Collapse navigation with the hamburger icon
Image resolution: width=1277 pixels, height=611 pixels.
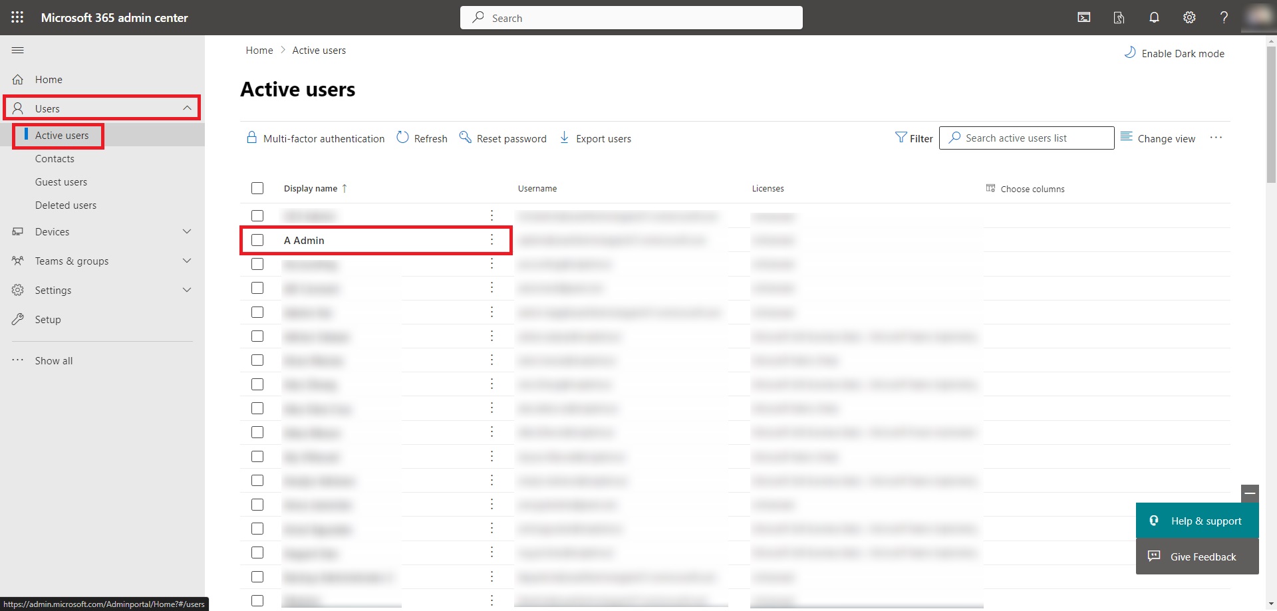(x=18, y=51)
